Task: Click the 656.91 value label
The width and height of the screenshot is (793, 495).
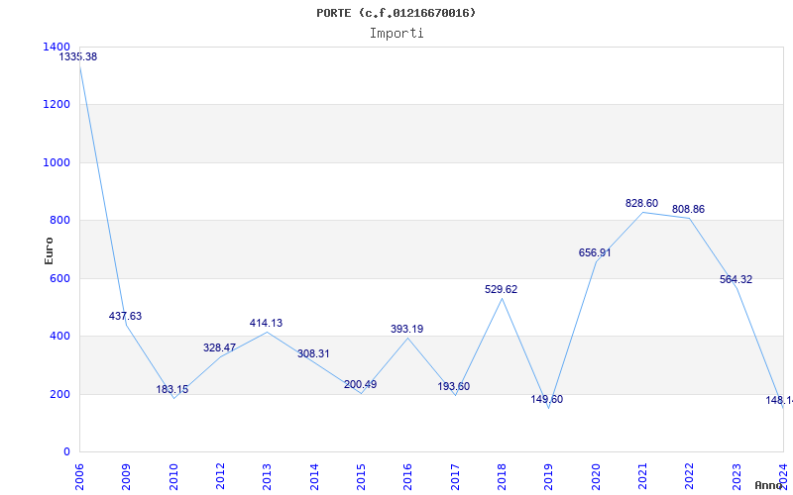Action: (595, 253)
